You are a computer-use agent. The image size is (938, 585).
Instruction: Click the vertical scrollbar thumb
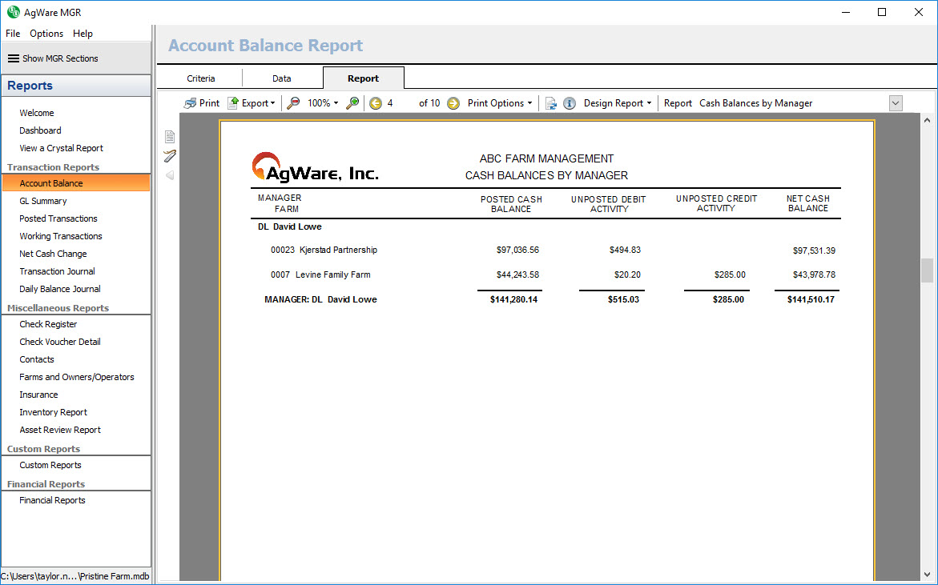[x=927, y=270]
